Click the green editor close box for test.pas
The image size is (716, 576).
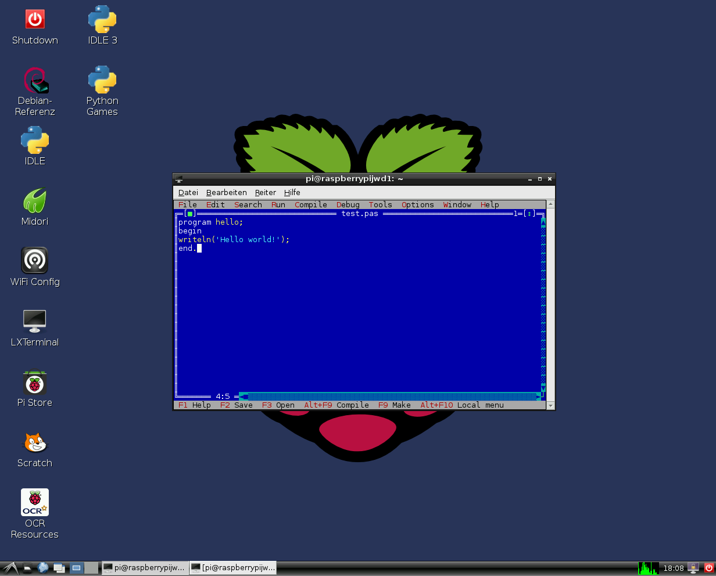(x=190, y=214)
